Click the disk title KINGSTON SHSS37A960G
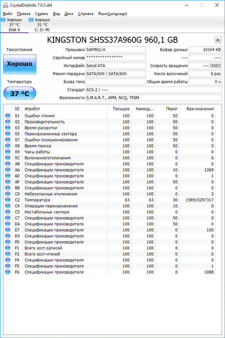225x338 pixels. click(x=112, y=40)
